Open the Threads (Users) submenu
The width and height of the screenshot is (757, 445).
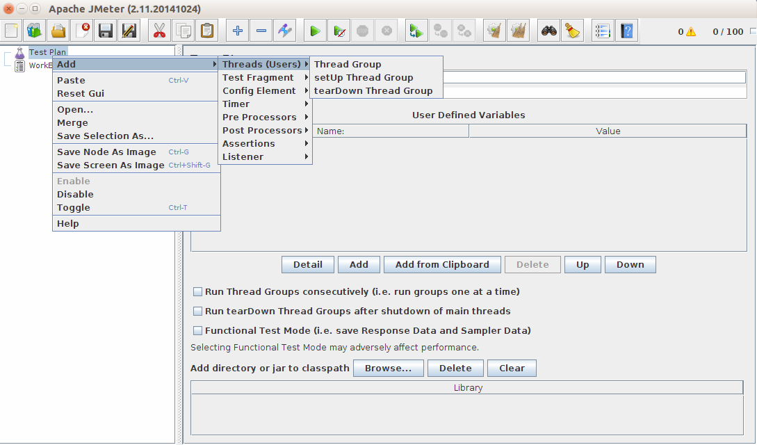click(265, 64)
